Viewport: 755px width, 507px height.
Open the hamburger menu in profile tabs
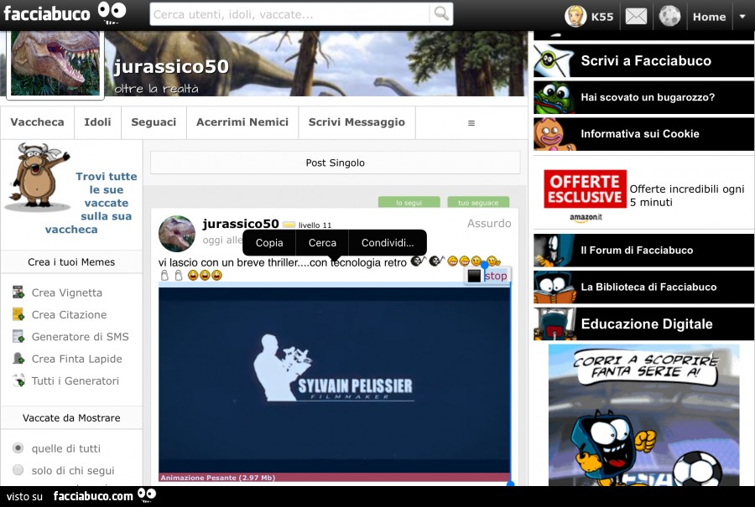(x=471, y=122)
